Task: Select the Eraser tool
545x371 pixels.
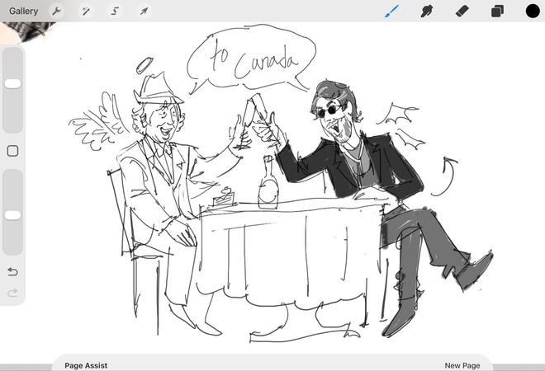Action: pyautogui.click(x=462, y=12)
